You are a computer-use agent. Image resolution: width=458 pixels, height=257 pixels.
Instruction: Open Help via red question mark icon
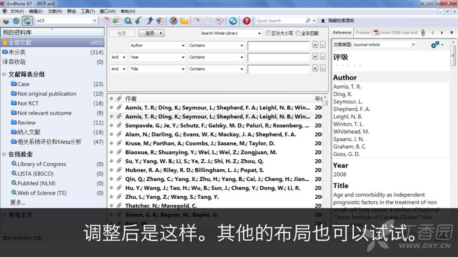pos(246,21)
